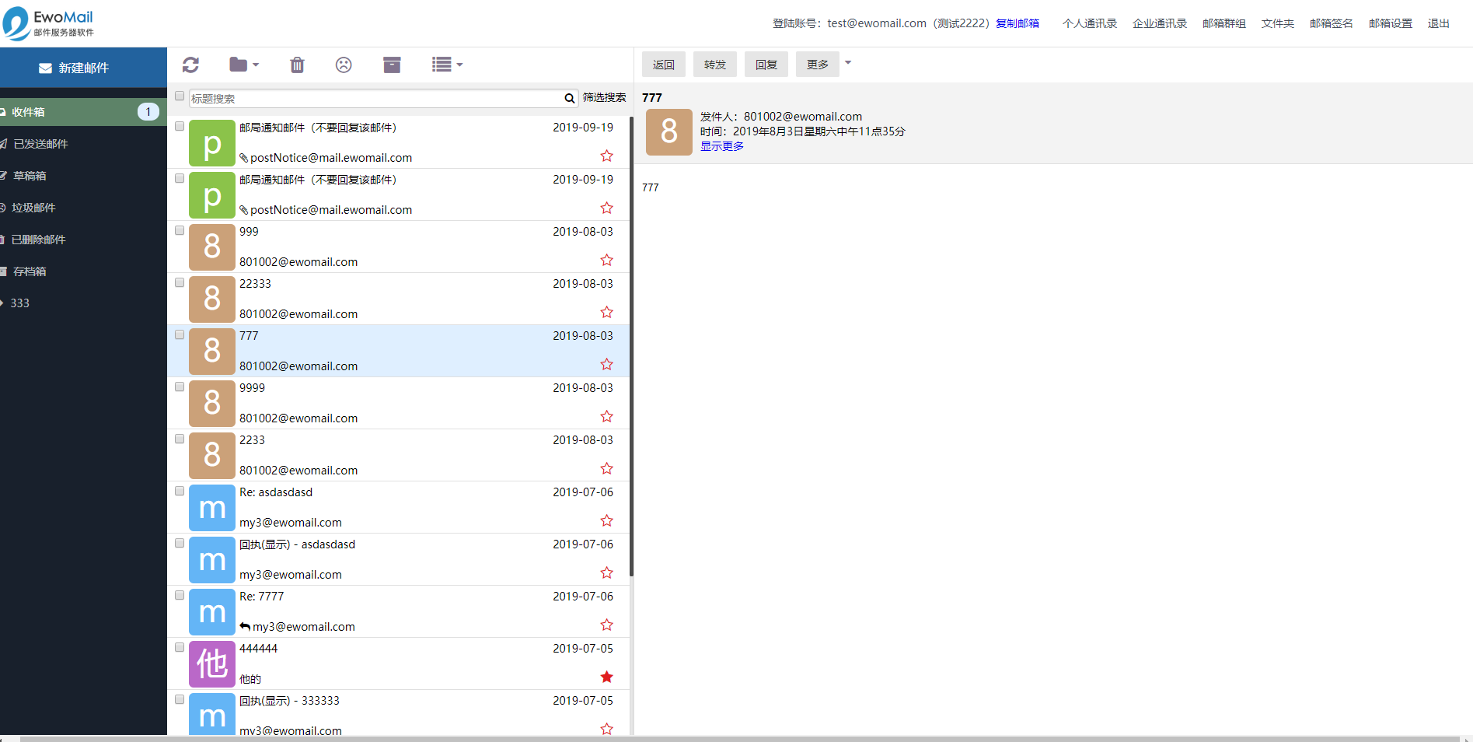Check the select-all checkbox beside search box
This screenshot has width=1473, height=742.
[x=180, y=96]
